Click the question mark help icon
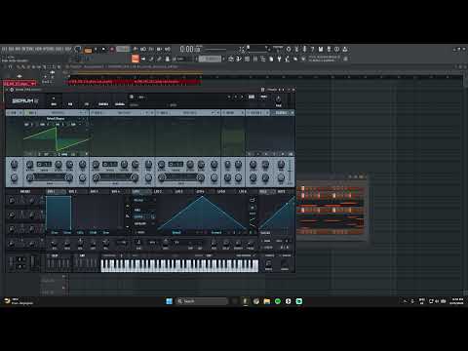This screenshot has height=351, width=468. 312,49
